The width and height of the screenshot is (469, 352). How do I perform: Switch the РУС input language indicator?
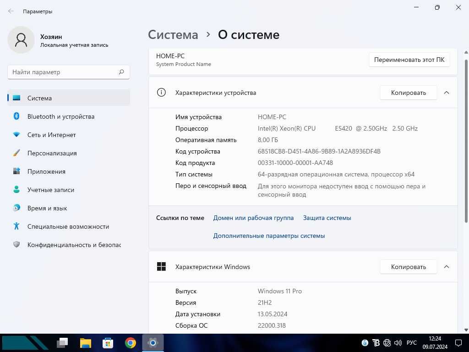(x=412, y=343)
